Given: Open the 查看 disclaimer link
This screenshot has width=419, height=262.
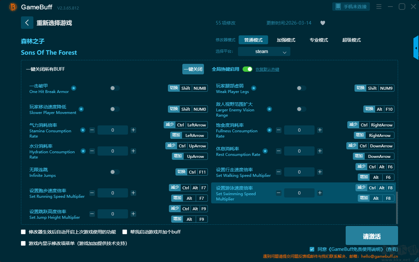Looking at the screenshot, I should (x=391, y=249).
